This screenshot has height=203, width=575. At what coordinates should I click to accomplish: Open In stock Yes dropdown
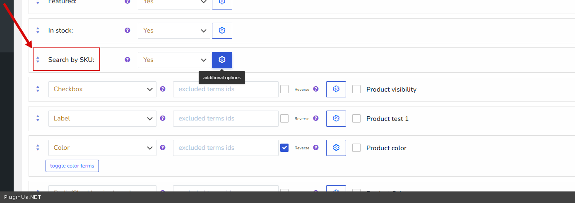click(x=174, y=31)
